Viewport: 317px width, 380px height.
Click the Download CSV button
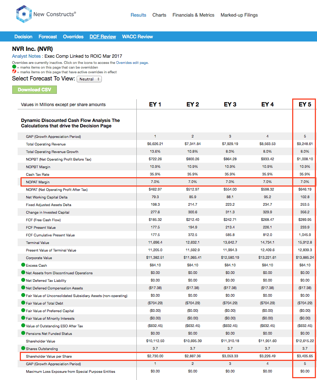[35, 89]
